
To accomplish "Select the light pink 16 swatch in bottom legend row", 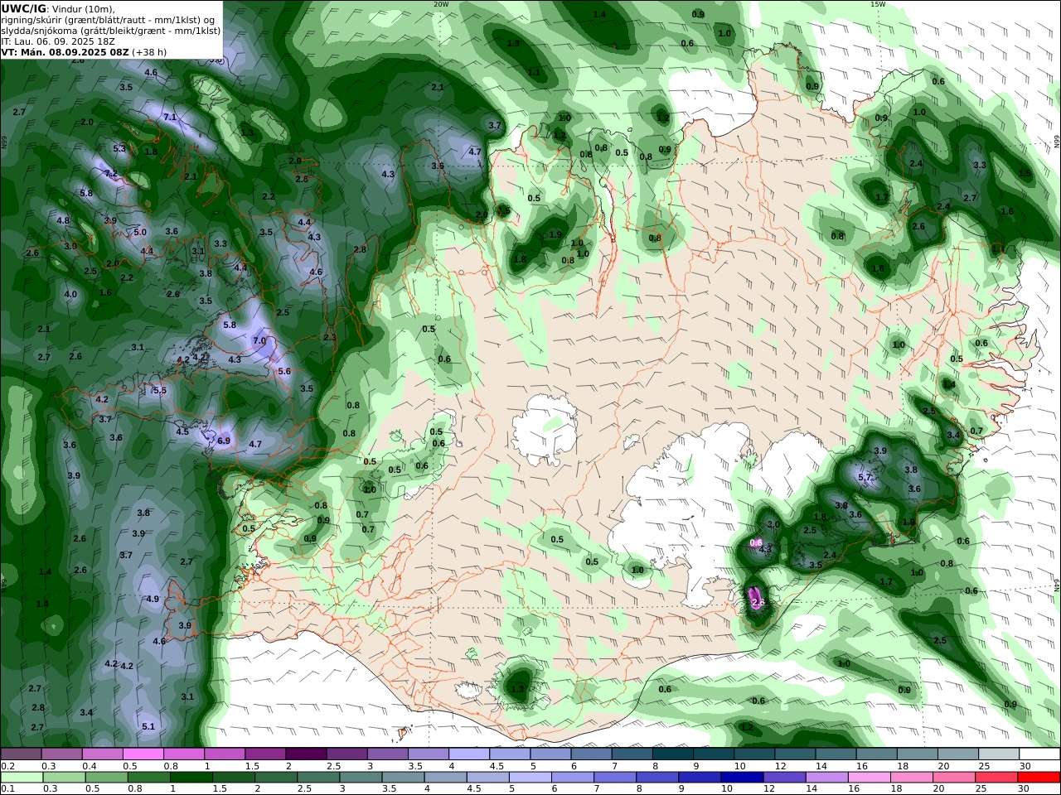I will pos(870,778).
